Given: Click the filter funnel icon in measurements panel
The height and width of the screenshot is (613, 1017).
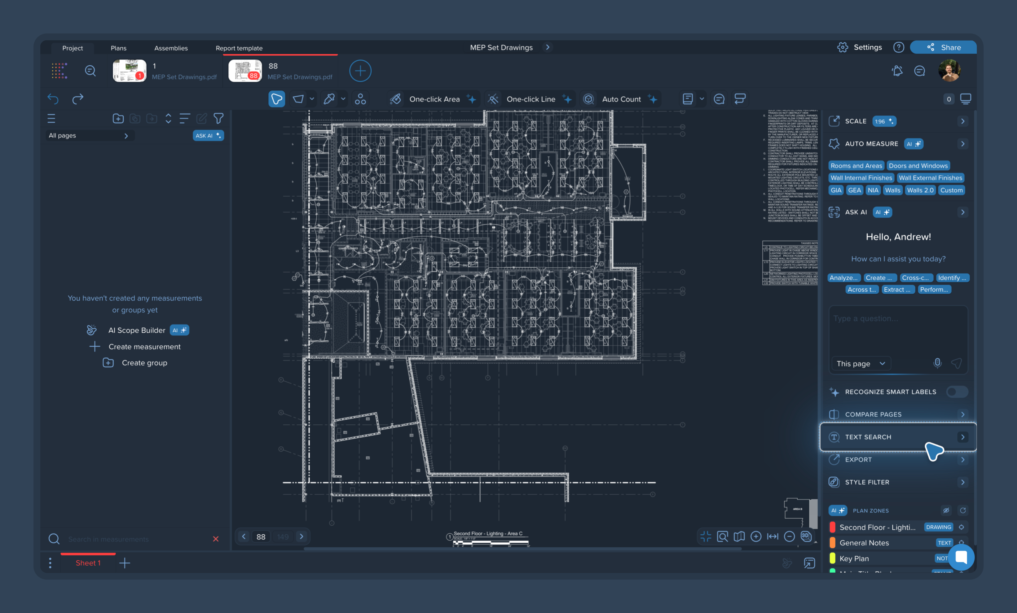Looking at the screenshot, I should (218, 119).
